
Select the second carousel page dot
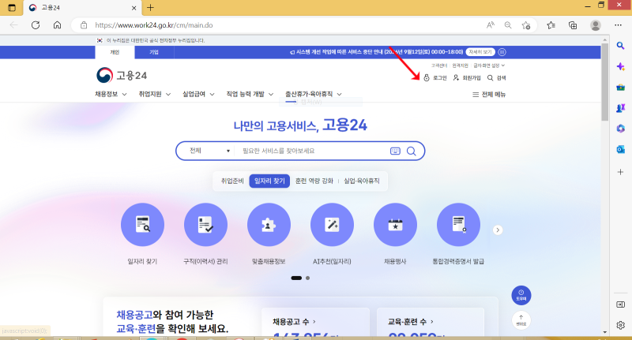307,278
